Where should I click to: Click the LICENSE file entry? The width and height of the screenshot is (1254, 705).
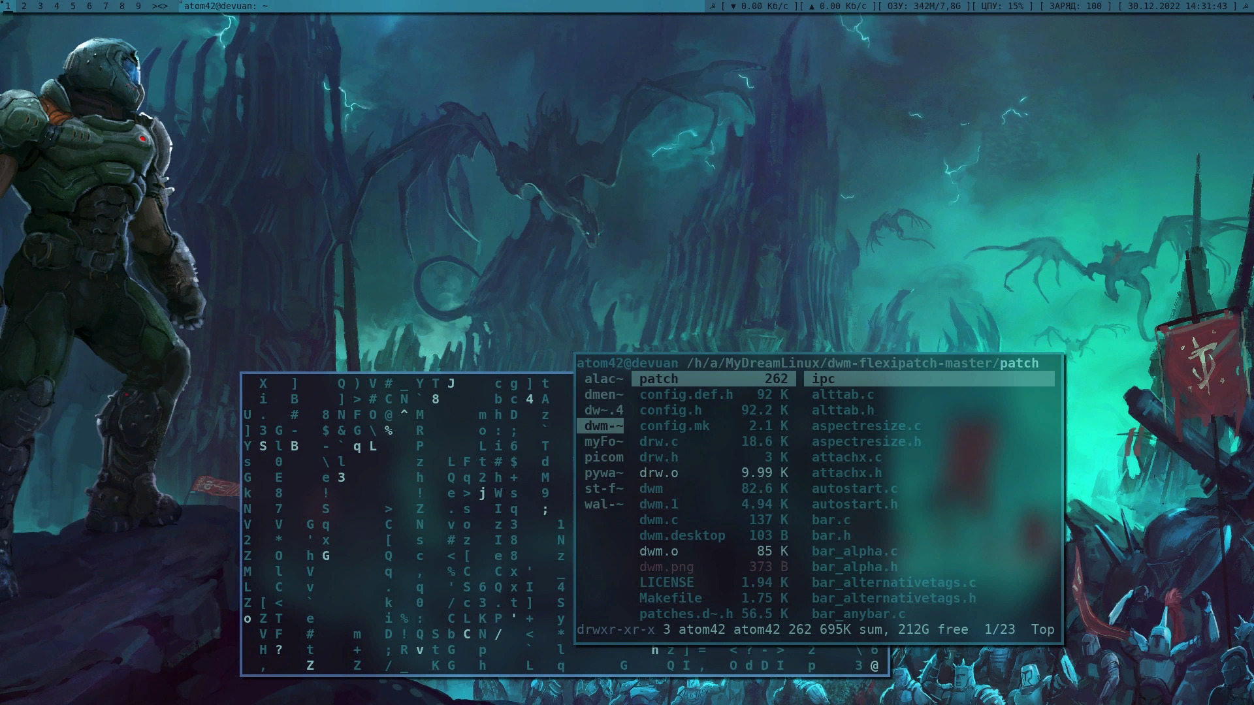click(x=666, y=582)
